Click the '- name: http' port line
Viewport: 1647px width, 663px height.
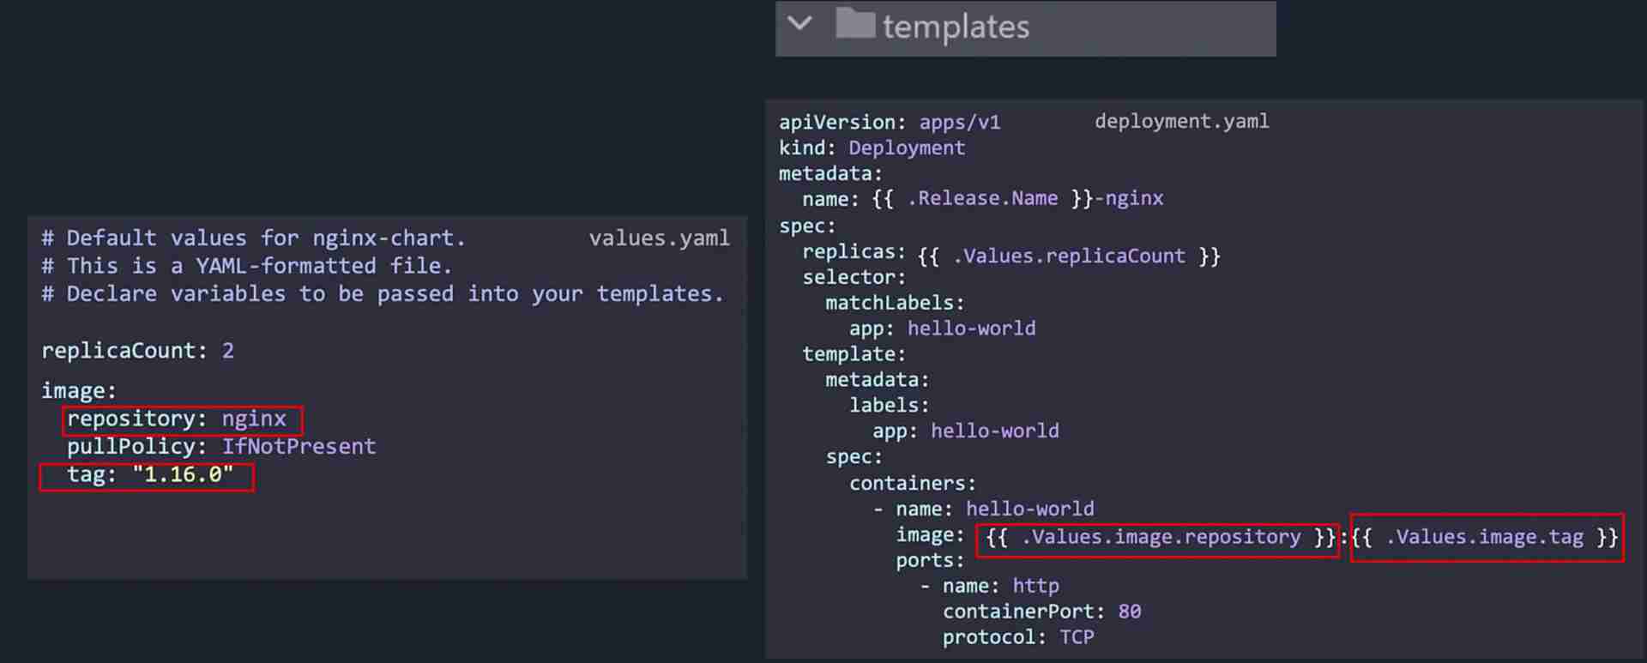pyautogui.click(x=989, y=586)
